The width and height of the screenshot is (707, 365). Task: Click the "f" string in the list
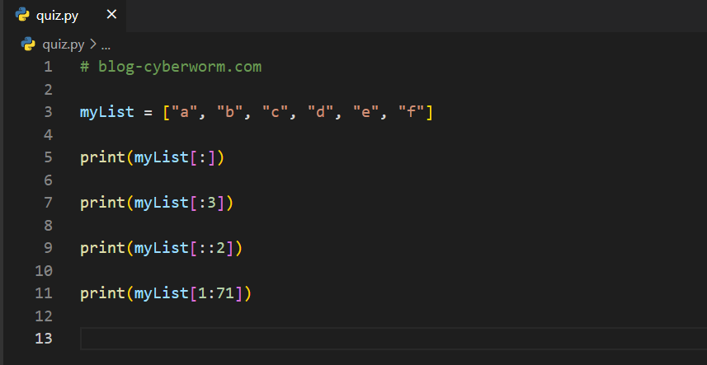click(411, 112)
